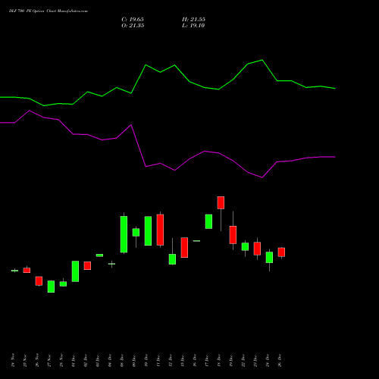The image size is (379, 379).
Task: Click the red candle above 15 Dec
Action: point(184,248)
